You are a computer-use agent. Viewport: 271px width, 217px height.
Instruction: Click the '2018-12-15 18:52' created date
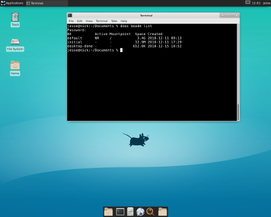coord(164,46)
